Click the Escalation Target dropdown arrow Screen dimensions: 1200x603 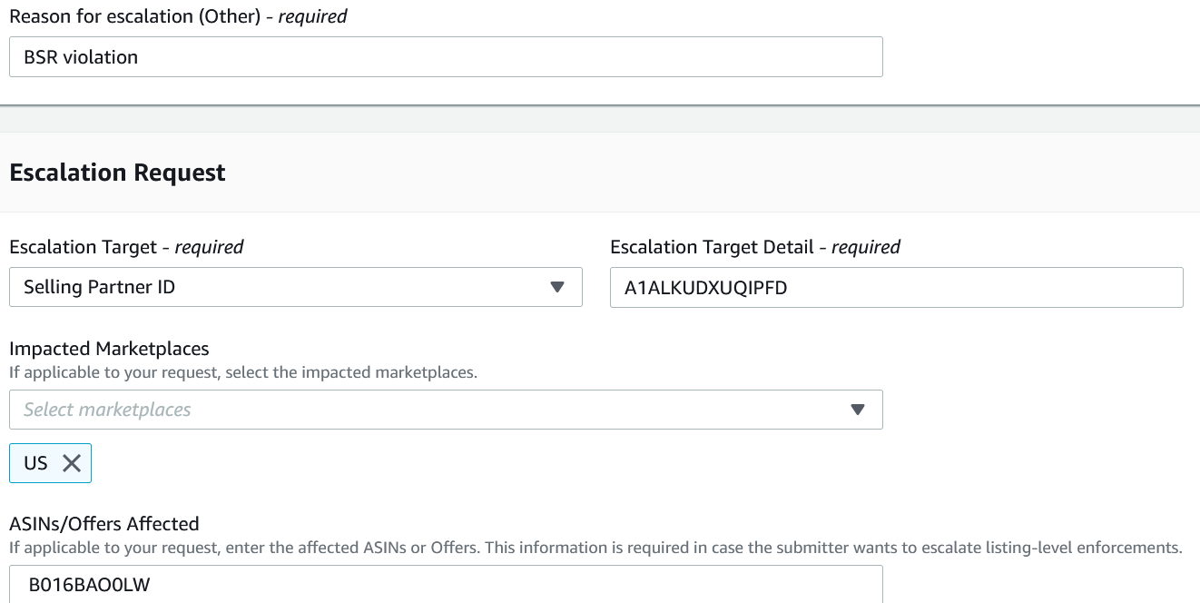tap(557, 288)
